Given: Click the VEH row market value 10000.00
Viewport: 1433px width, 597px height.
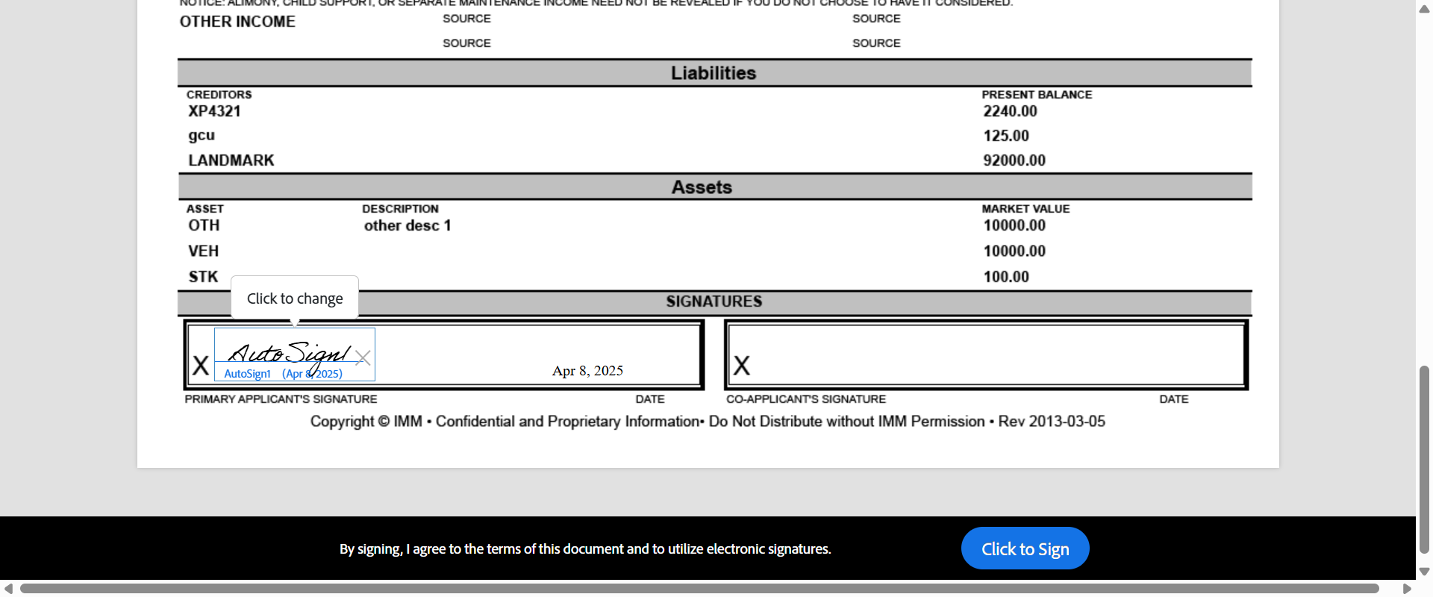Looking at the screenshot, I should coord(1014,251).
